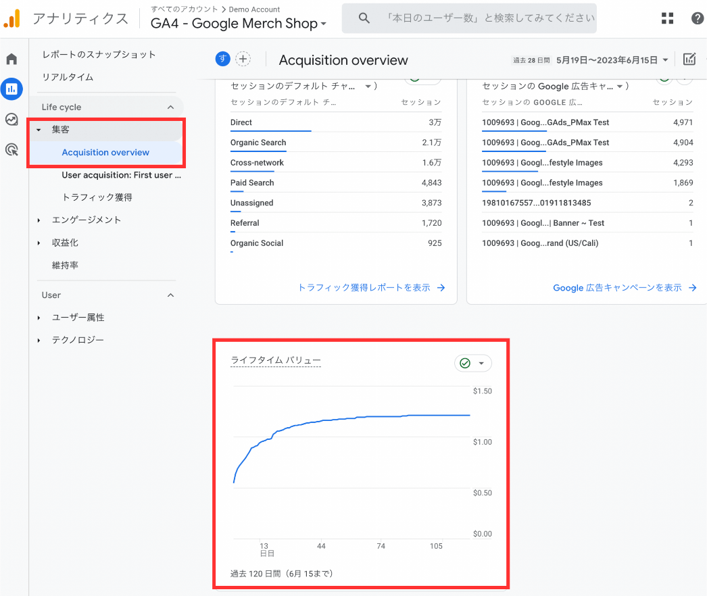The width and height of the screenshot is (707, 596).
Task: Click the Cross-network row
Action: point(336,163)
